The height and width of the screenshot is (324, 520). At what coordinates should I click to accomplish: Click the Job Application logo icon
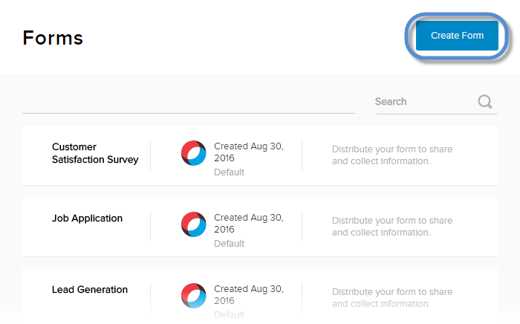[x=193, y=224]
